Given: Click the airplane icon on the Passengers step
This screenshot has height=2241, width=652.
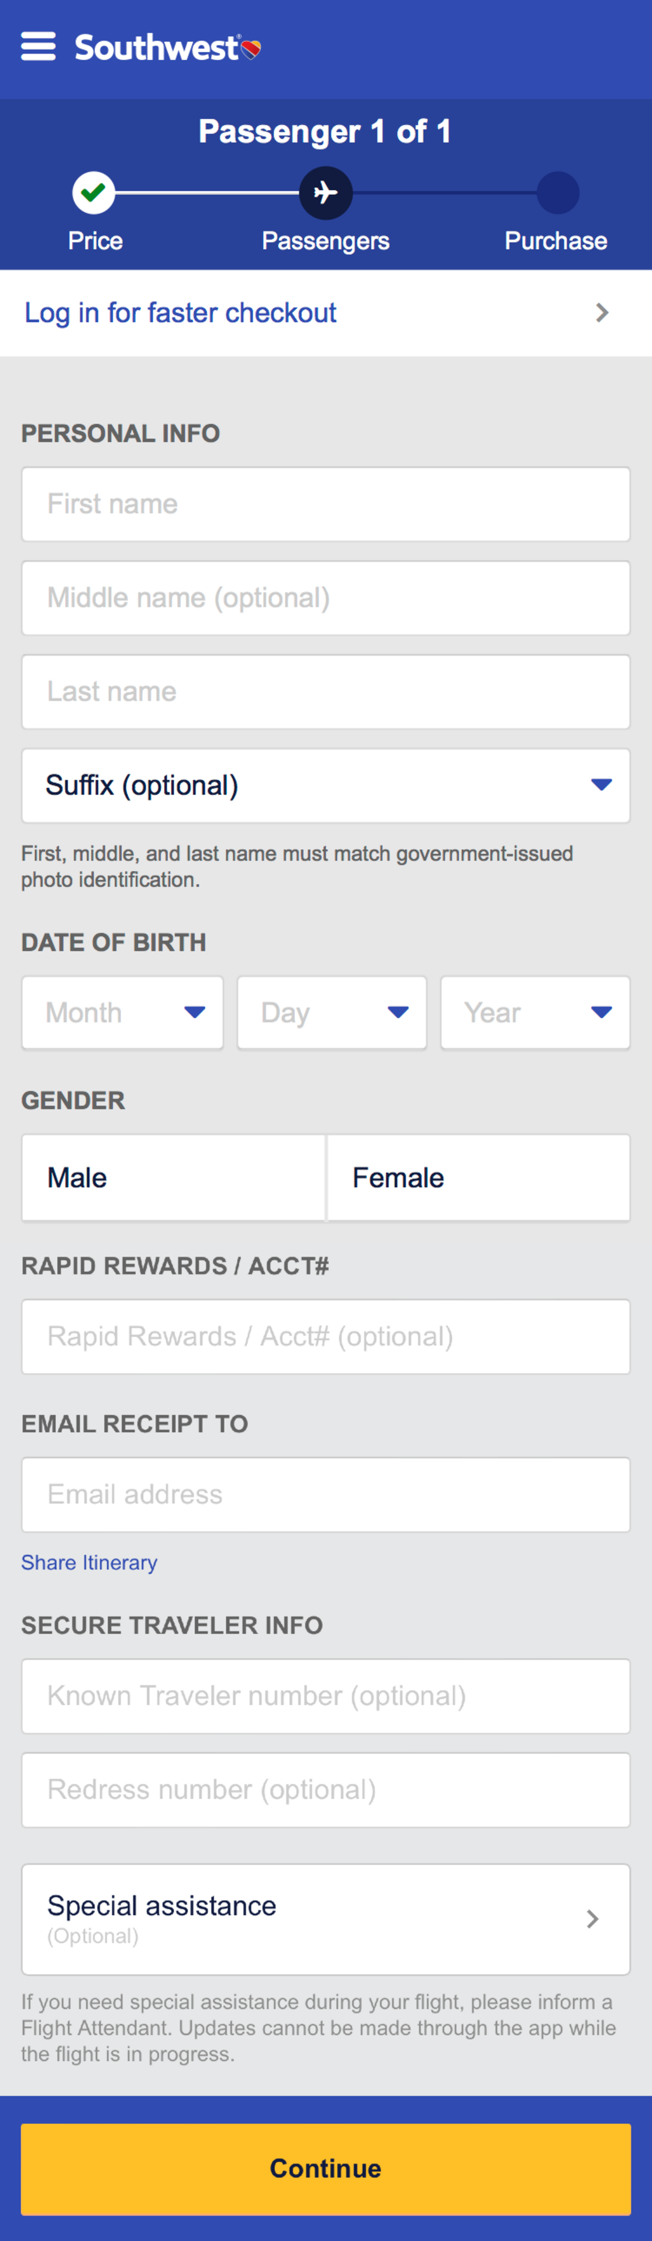Looking at the screenshot, I should (325, 192).
